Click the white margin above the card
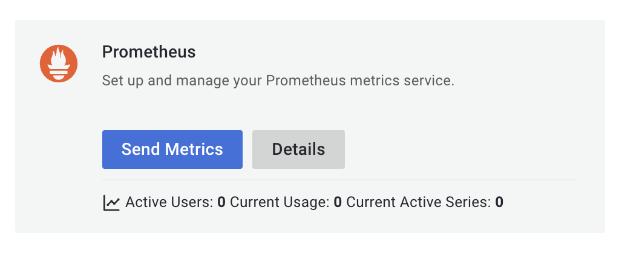The width and height of the screenshot is (622, 253). point(311,9)
